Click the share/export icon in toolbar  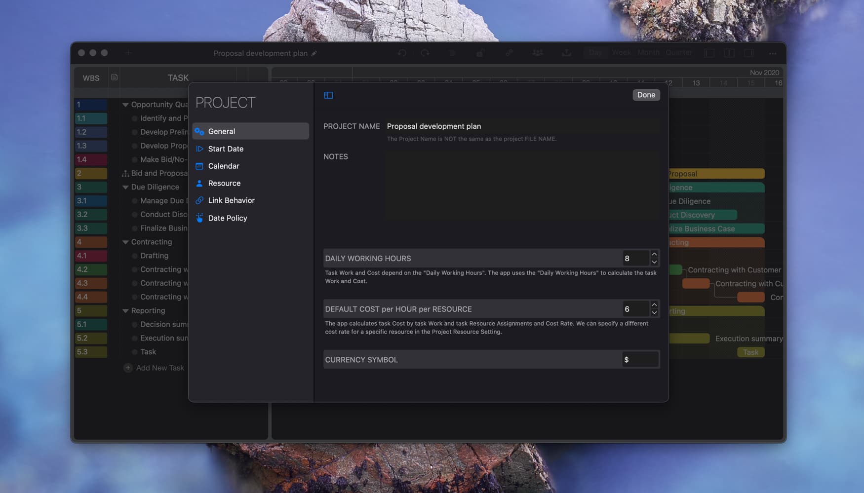point(566,53)
